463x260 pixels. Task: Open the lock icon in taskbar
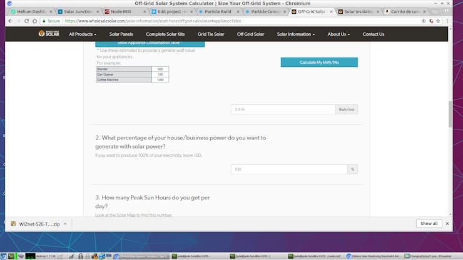coord(80,256)
